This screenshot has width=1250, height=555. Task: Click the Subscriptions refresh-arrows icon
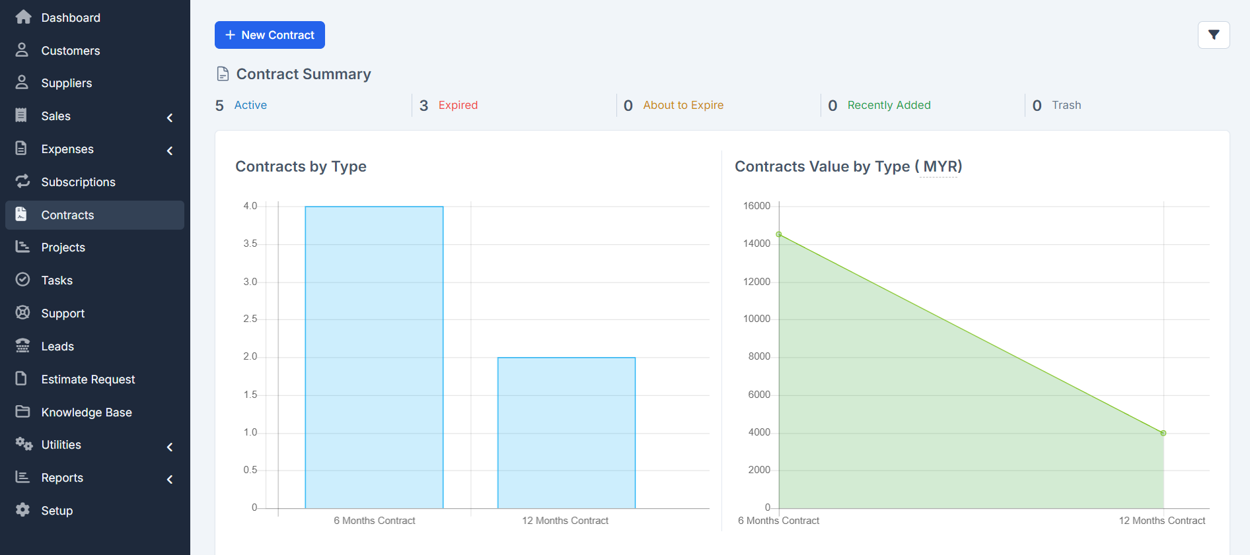pyautogui.click(x=23, y=181)
